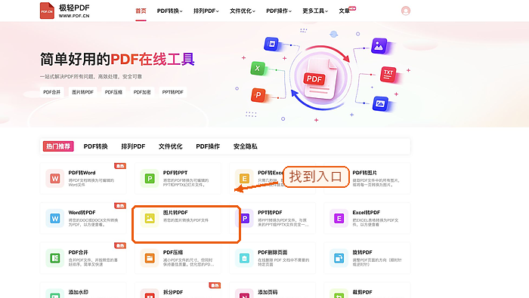Expand the PDF转换 dropdown menu

170,11
